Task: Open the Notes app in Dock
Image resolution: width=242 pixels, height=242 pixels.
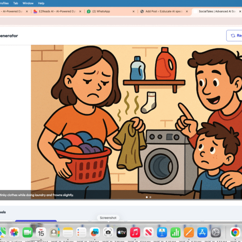Action: click(68, 232)
